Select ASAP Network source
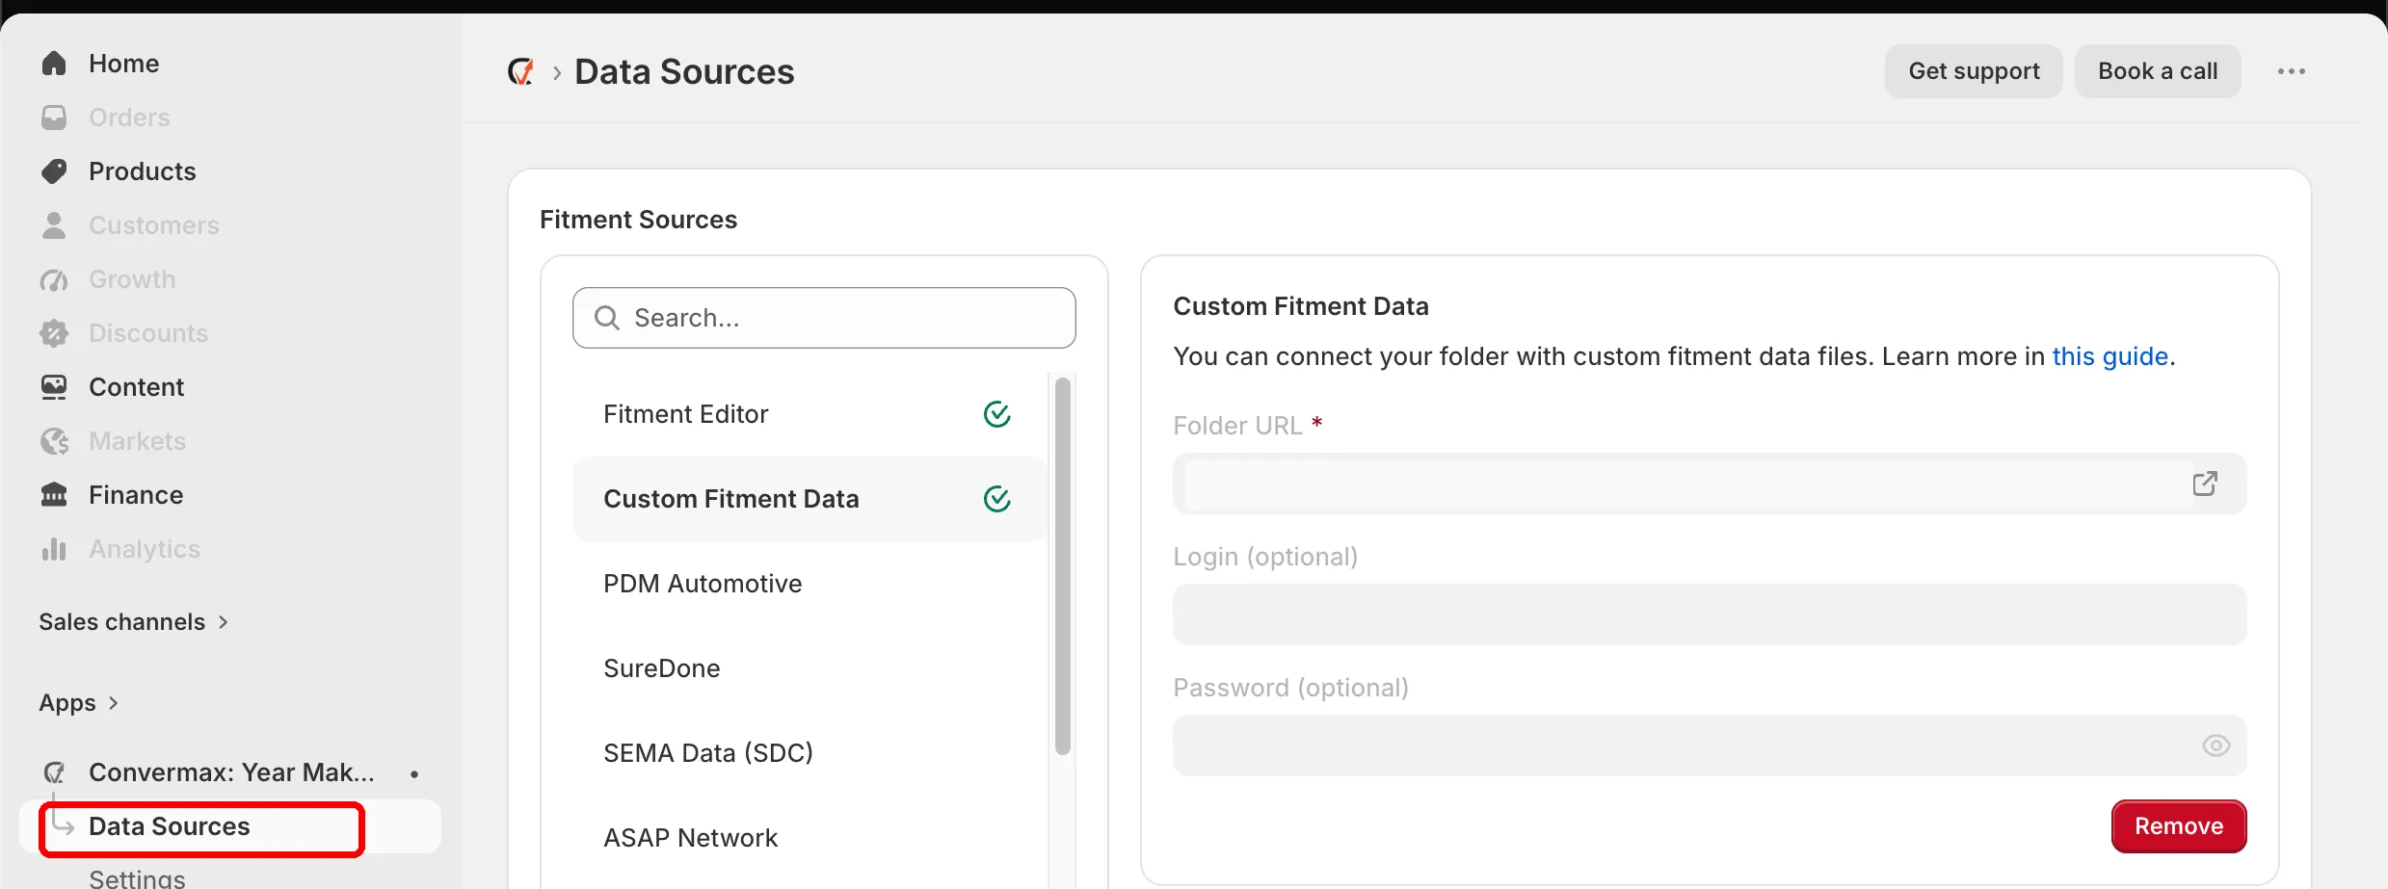 point(809,838)
